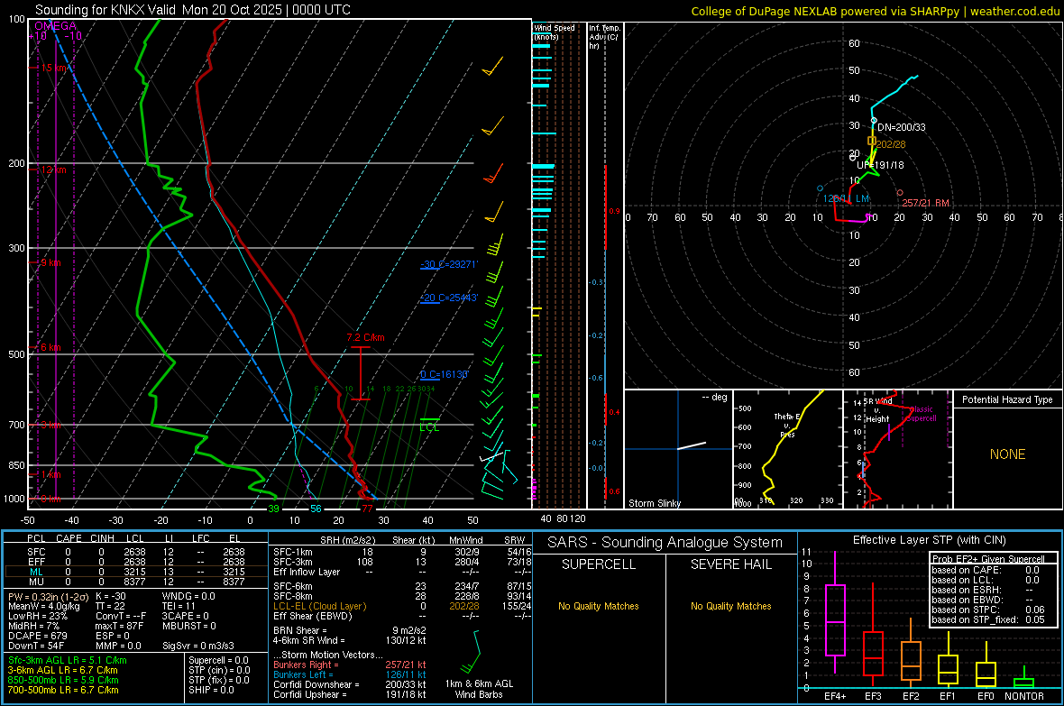Click the 126/11 LM left-mover label
Screen dimensions: 1064x706
(846, 199)
